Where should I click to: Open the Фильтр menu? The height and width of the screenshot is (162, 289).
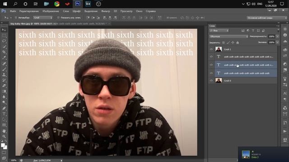105,11
